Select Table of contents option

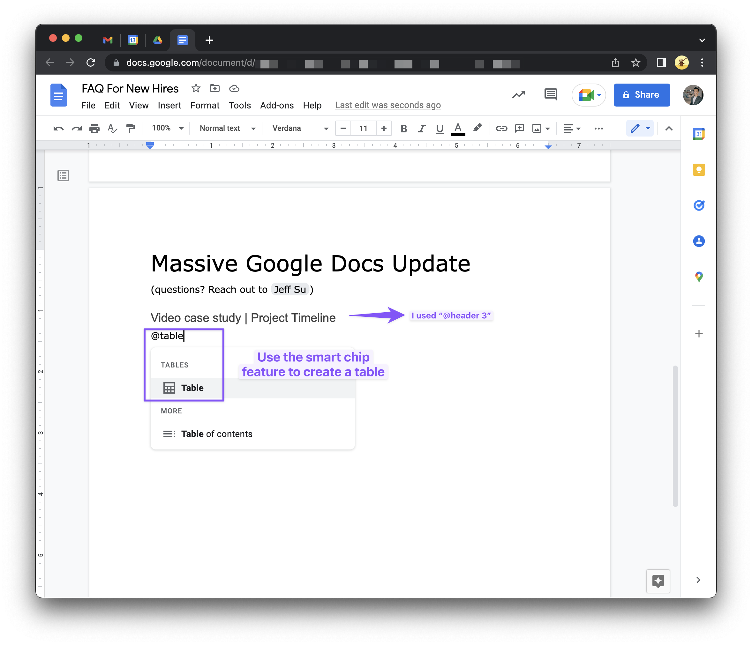(252, 434)
